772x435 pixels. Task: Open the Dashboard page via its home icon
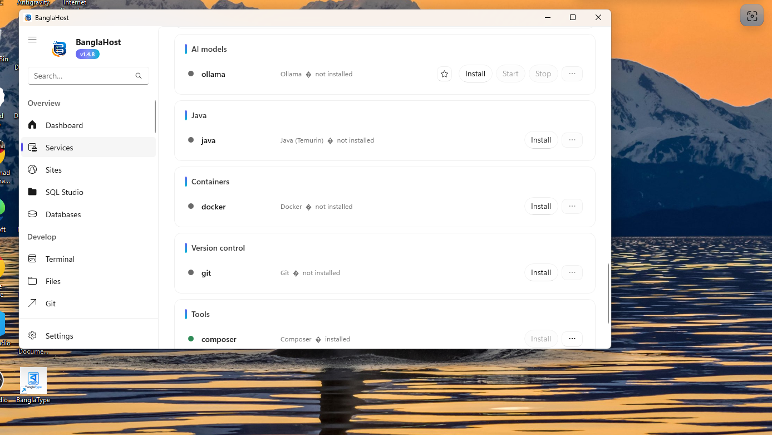32,125
